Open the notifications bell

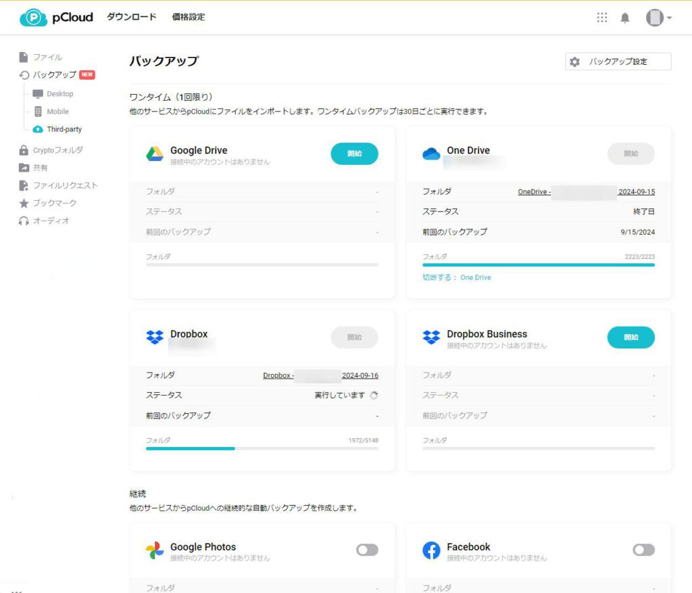(625, 18)
